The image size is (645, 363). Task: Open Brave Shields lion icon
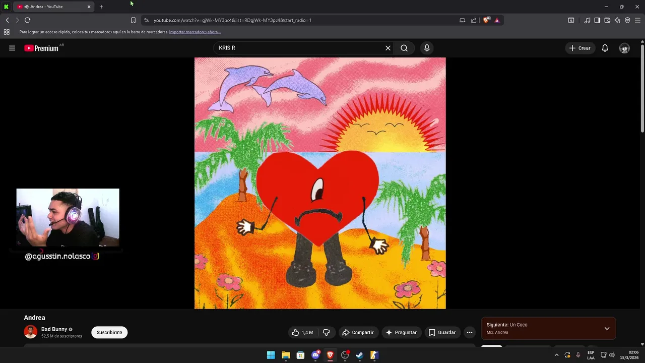[x=486, y=20]
